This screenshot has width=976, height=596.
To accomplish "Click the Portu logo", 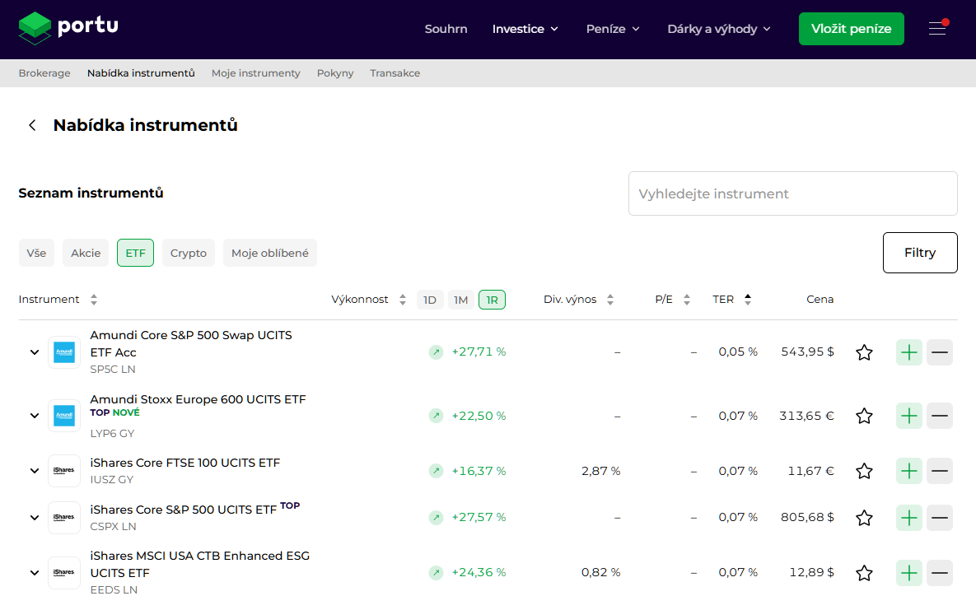I will coord(68,28).
